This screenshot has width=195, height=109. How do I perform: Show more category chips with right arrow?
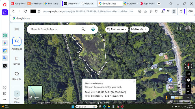coord(146,29)
